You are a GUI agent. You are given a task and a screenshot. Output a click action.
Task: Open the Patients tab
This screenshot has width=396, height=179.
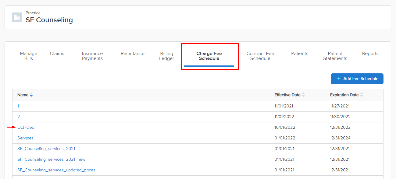coord(300,54)
